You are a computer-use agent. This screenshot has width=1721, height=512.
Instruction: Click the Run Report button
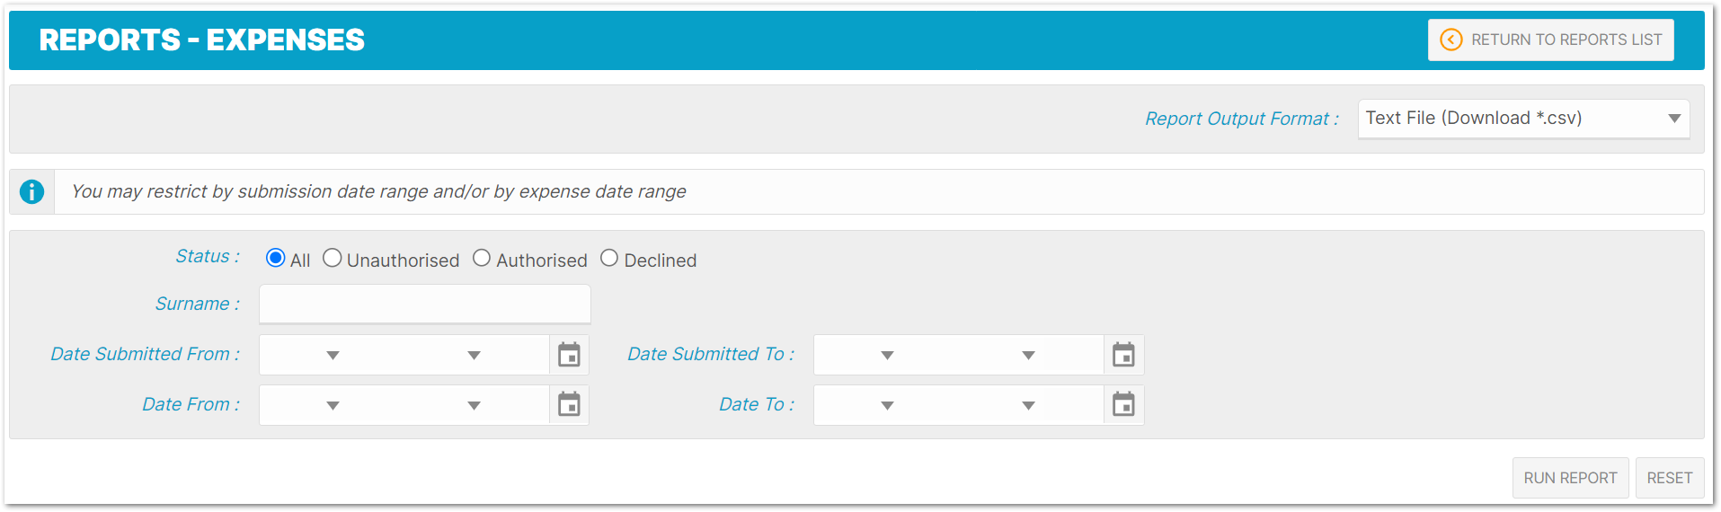[1570, 478]
